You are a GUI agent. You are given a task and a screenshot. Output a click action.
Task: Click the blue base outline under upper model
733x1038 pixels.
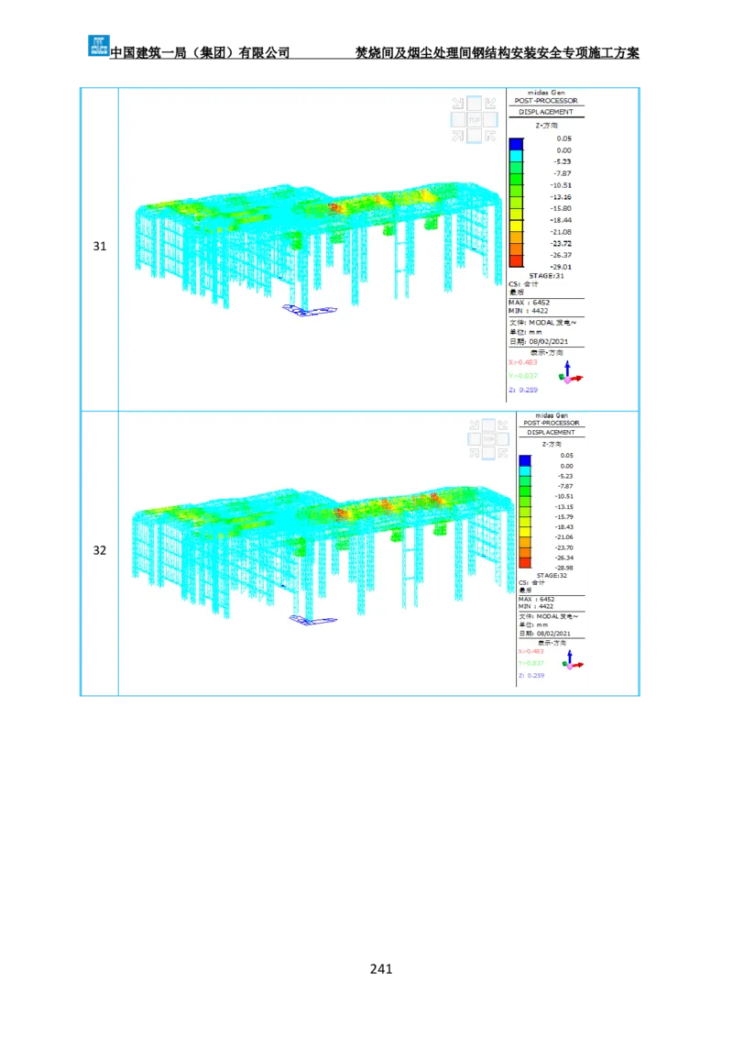tap(308, 311)
